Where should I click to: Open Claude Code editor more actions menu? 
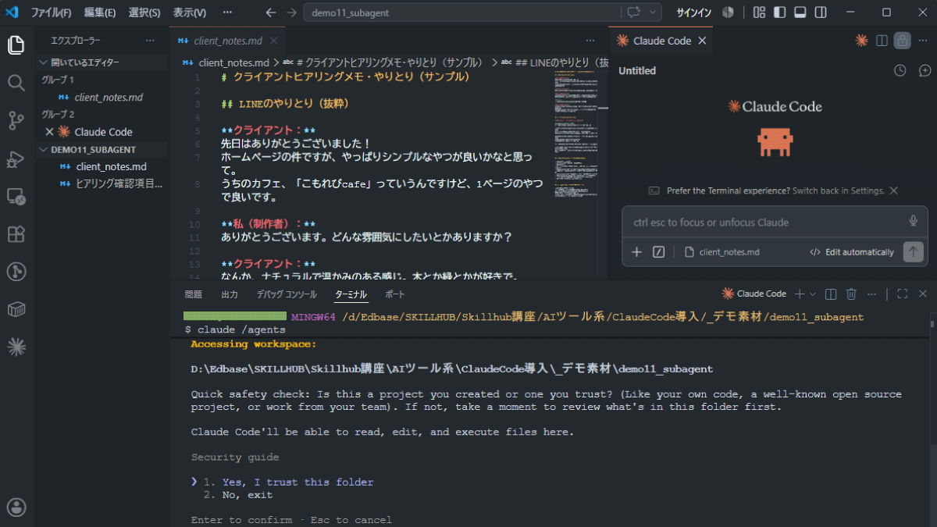tap(922, 41)
